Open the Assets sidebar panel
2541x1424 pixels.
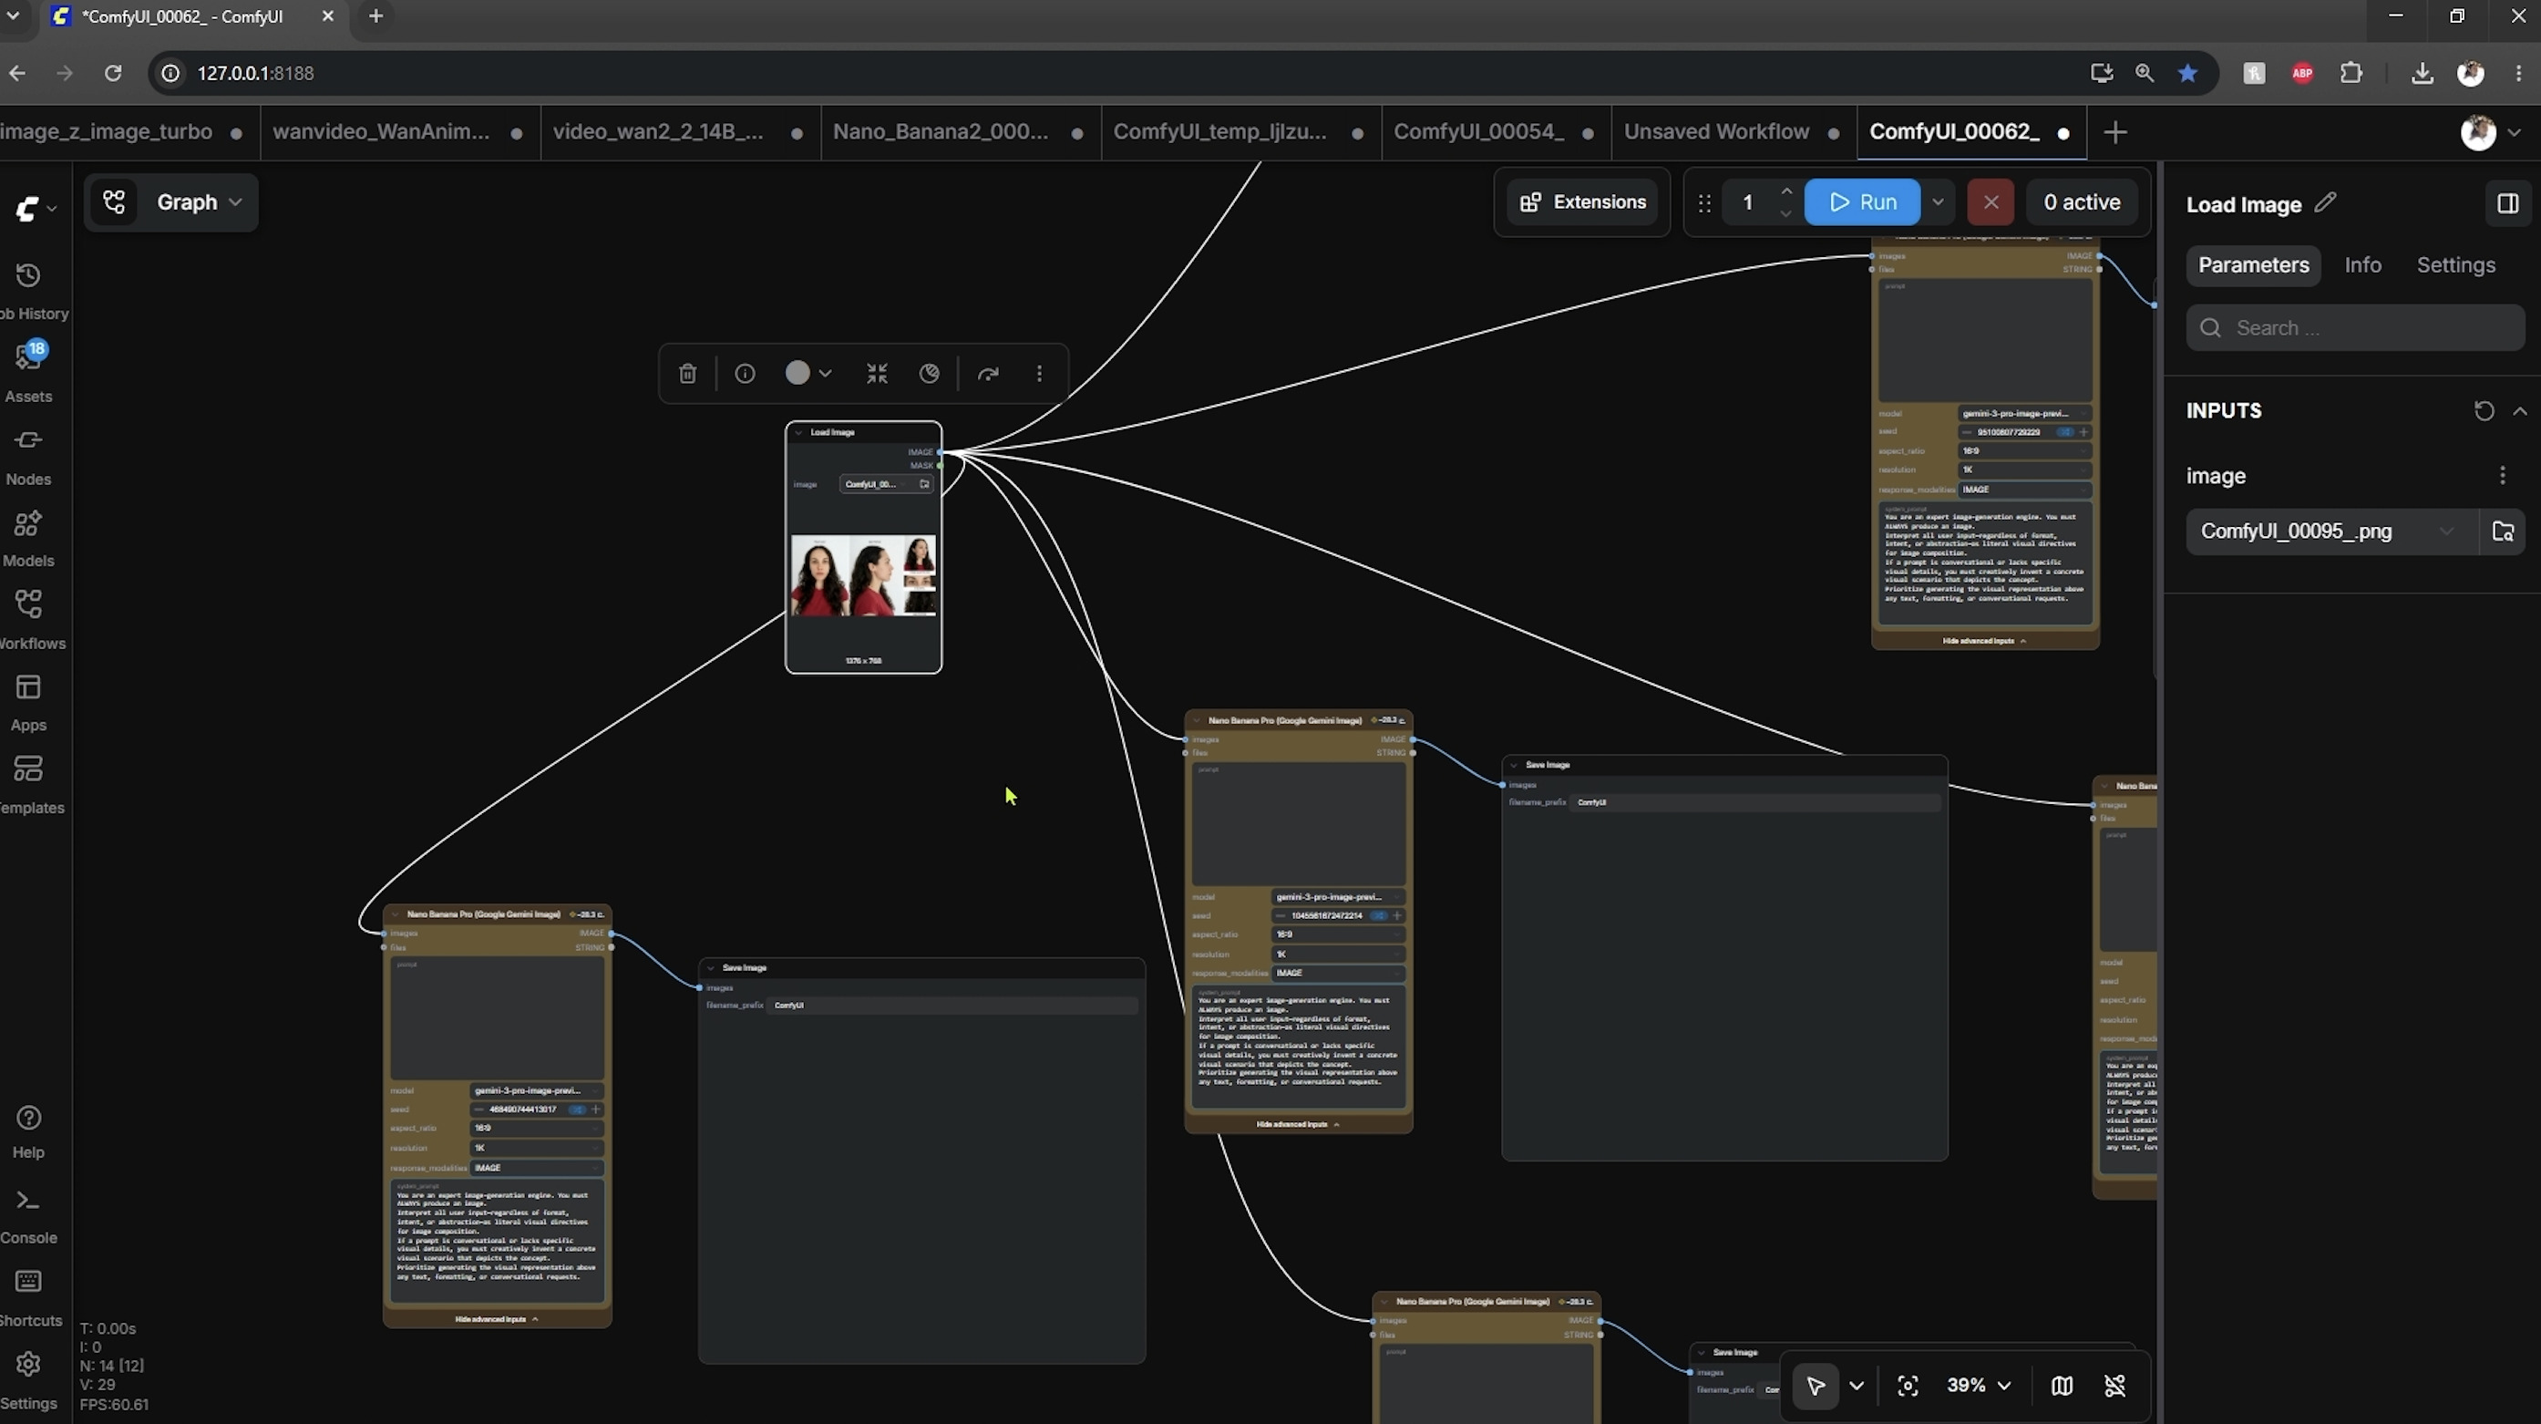pos(28,371)
